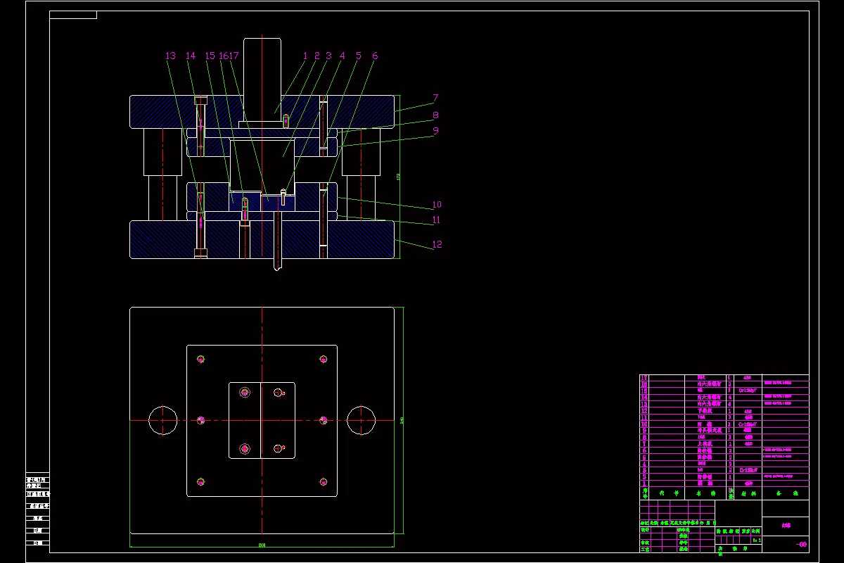Select Cr12MoV material in parts list row 15
Viewport: 844px width, 563px height.
click(747, 390)
